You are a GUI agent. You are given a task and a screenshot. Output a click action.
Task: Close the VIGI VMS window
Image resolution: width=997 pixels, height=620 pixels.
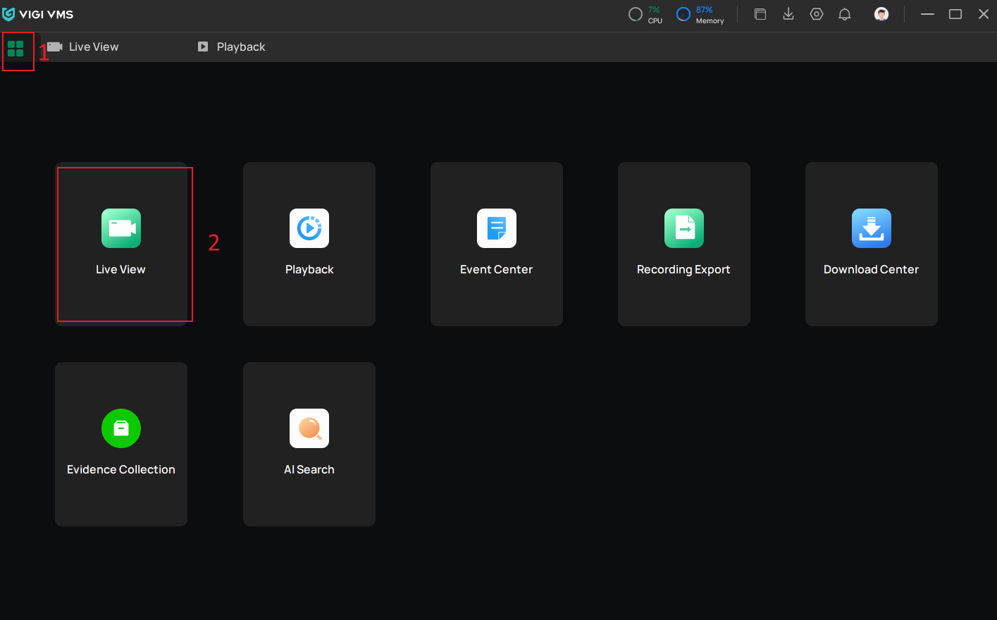(x=984, y=14)
